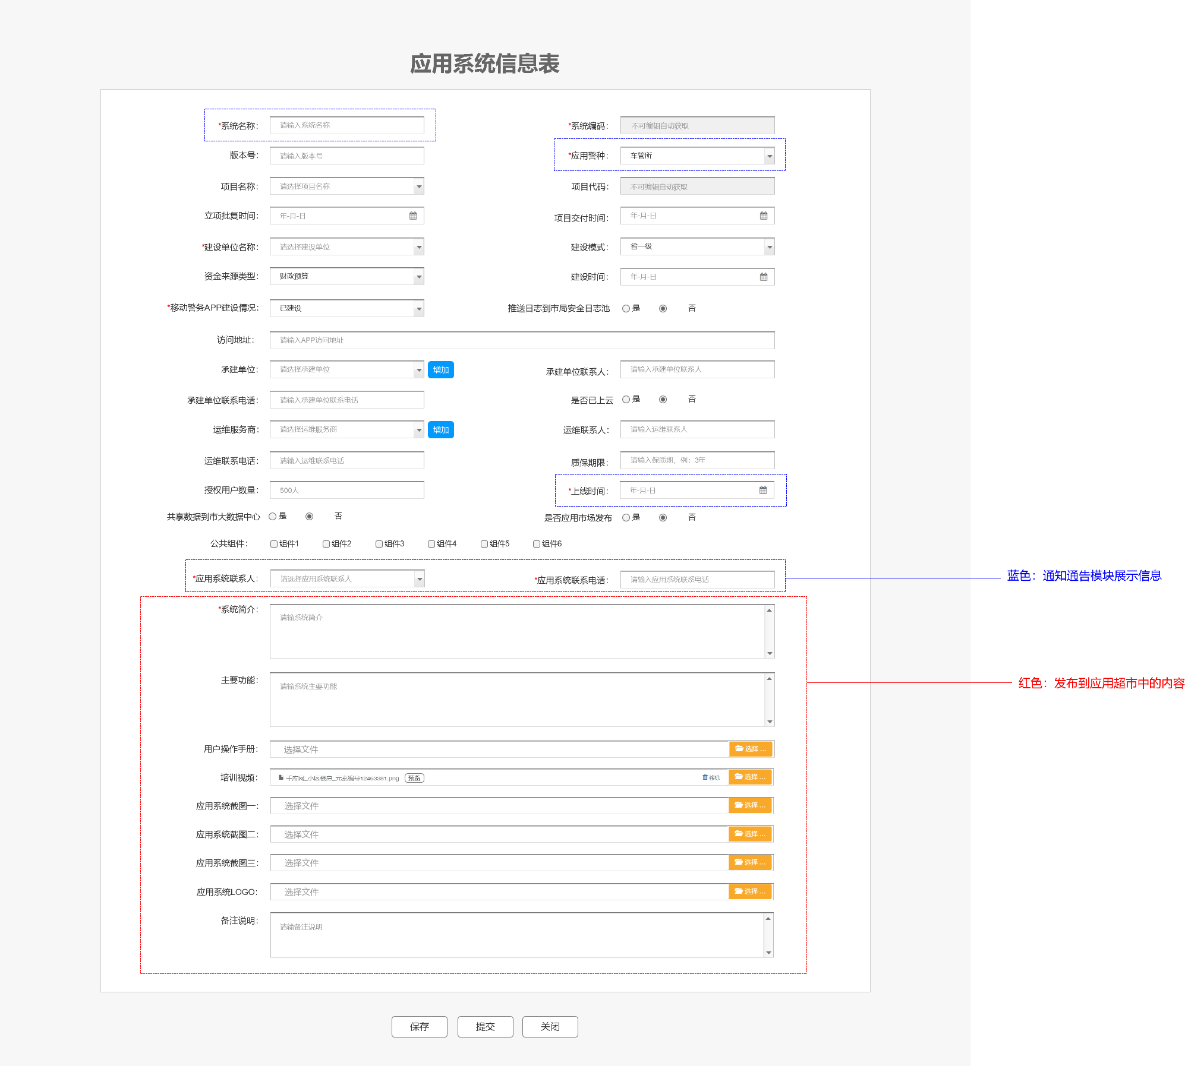Focus the 承建单位联系电话 input field

(x=347, y=400)
